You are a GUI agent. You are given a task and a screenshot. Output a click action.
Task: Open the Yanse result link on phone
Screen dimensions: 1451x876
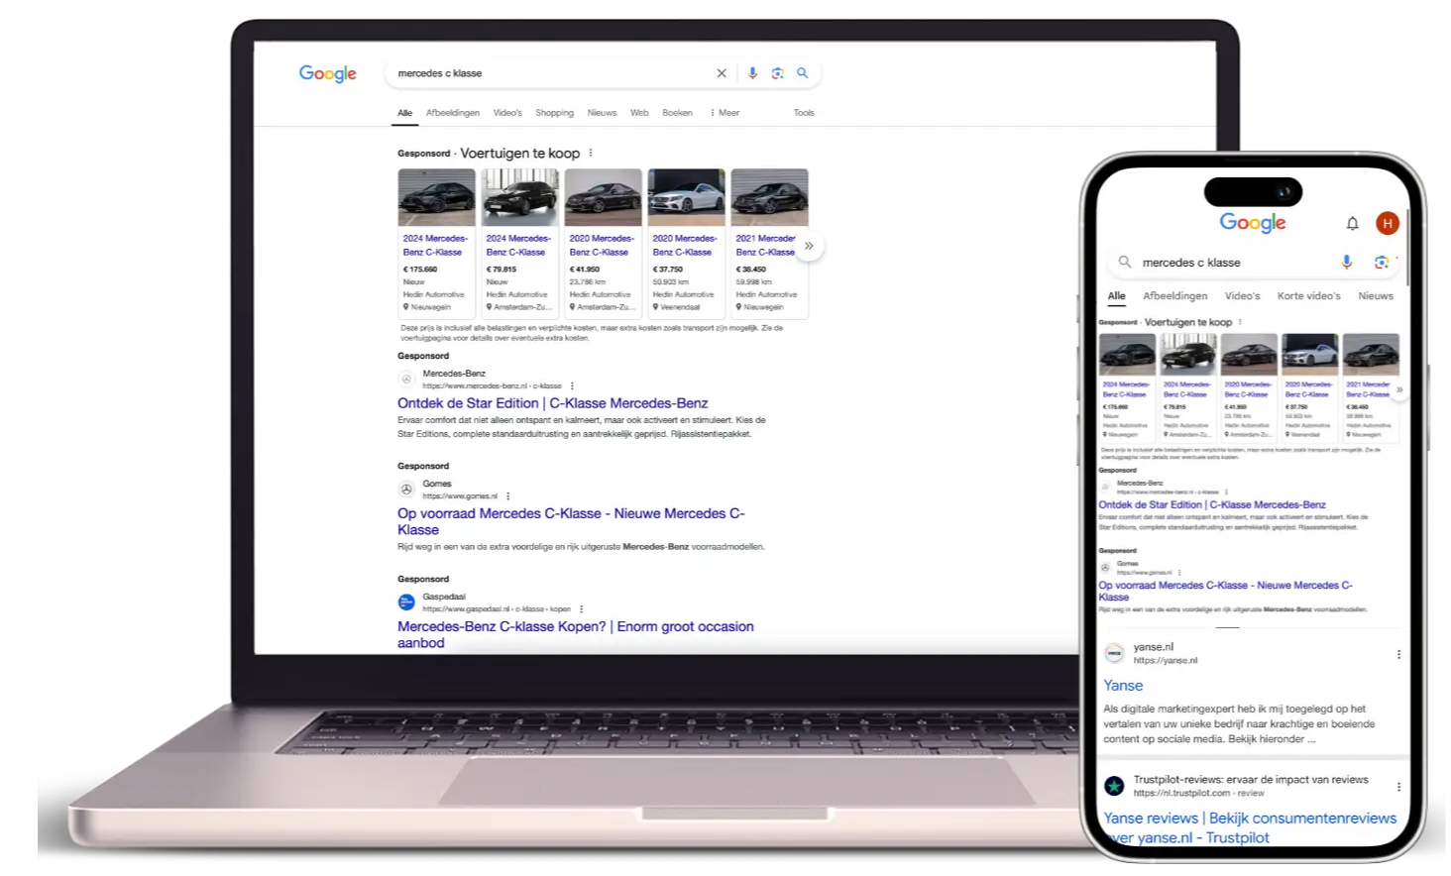click(1123, 686)
